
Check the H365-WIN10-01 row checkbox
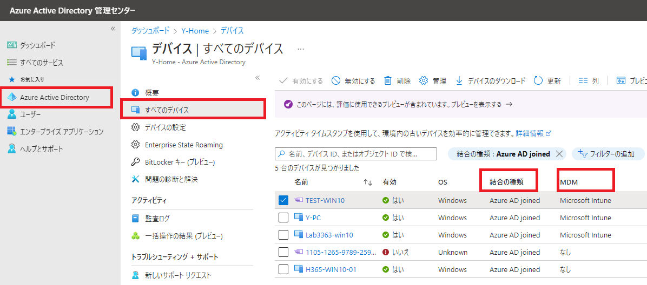[x=283, y=269]
